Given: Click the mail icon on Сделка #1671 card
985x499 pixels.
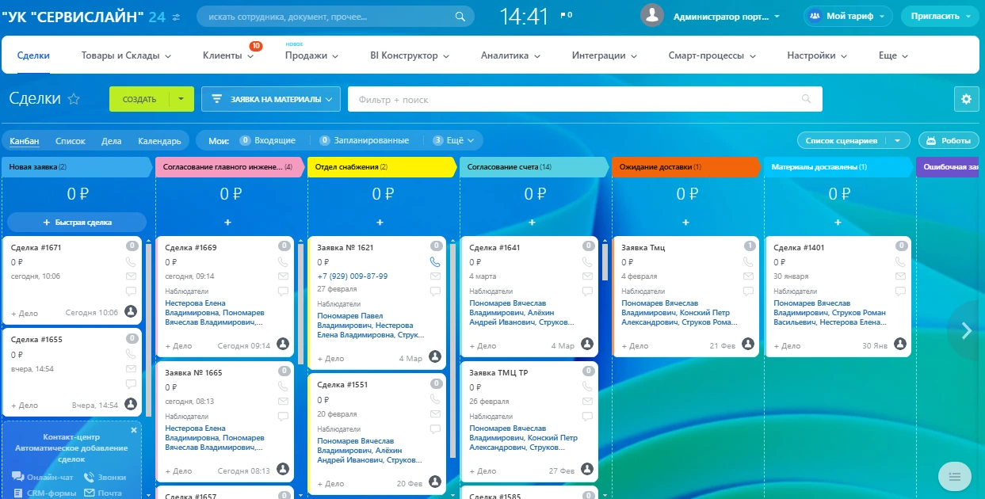Looking at the screenshot, I should click(x=131, y=276).
